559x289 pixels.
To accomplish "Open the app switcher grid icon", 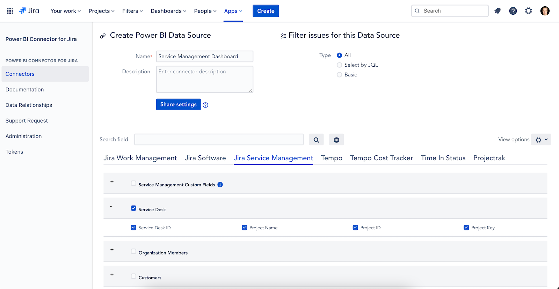I will click(x=10, y=11).
